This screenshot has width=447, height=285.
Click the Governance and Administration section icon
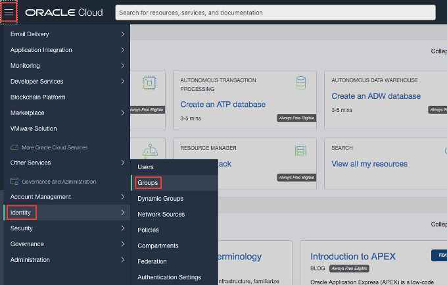coord(14,182)
